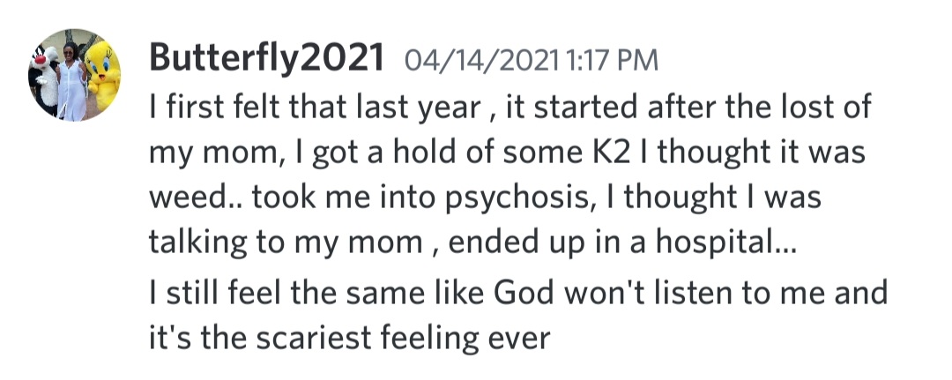Click the word "scariest" in last line

[304, 336]
